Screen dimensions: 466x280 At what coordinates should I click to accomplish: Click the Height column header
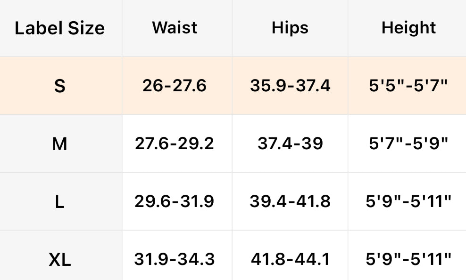tap(408, 28)
